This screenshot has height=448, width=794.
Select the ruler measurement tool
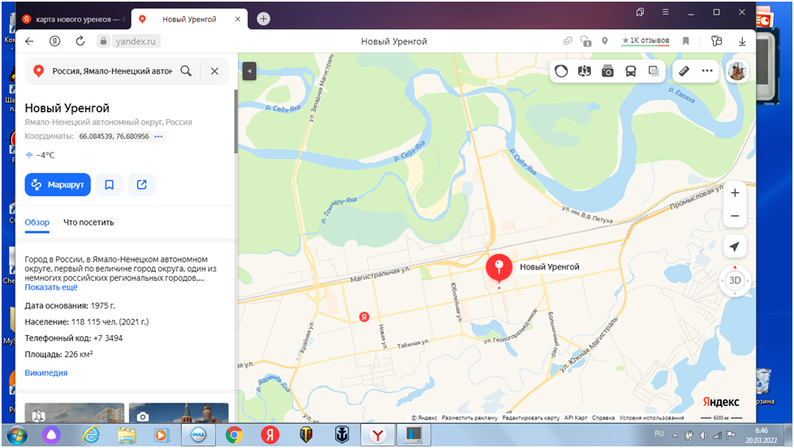pyautogui.click(x=684, y=71)
